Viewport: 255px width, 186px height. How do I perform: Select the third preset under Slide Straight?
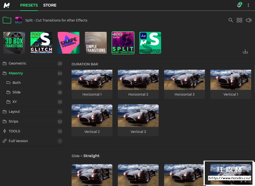point(184,175)
